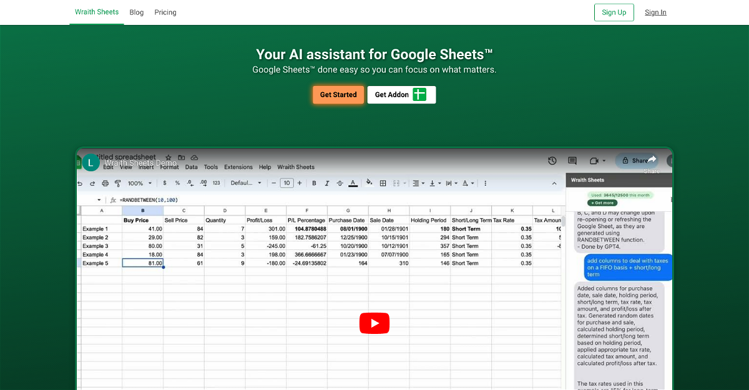Click the fill color bucket icon

(369, 183)
